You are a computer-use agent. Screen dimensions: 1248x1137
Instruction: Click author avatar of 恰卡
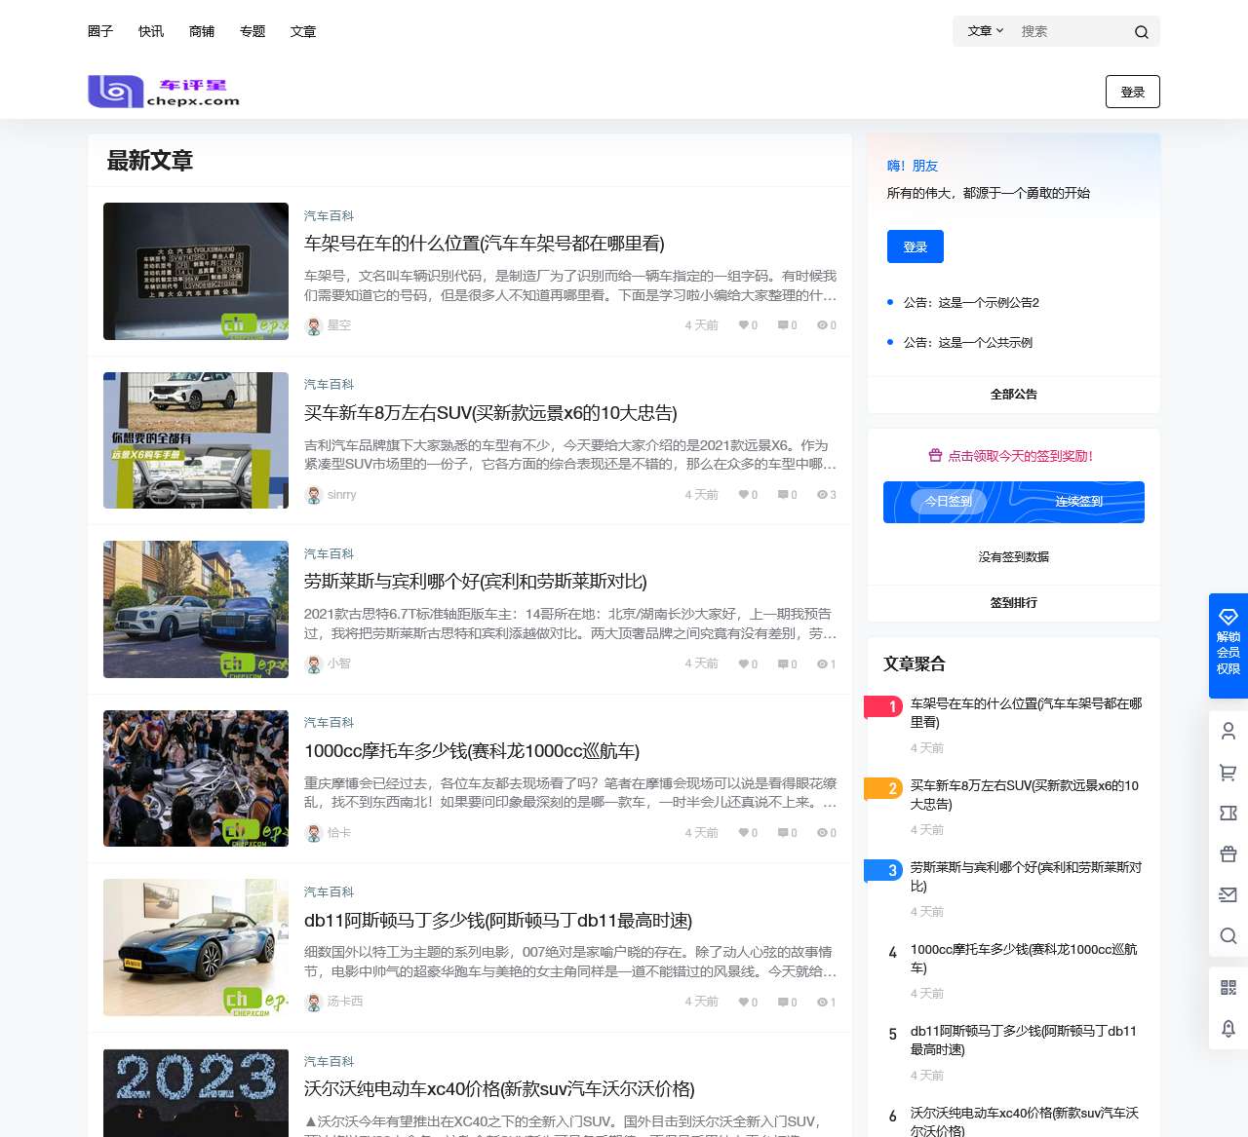coord(314,834)
